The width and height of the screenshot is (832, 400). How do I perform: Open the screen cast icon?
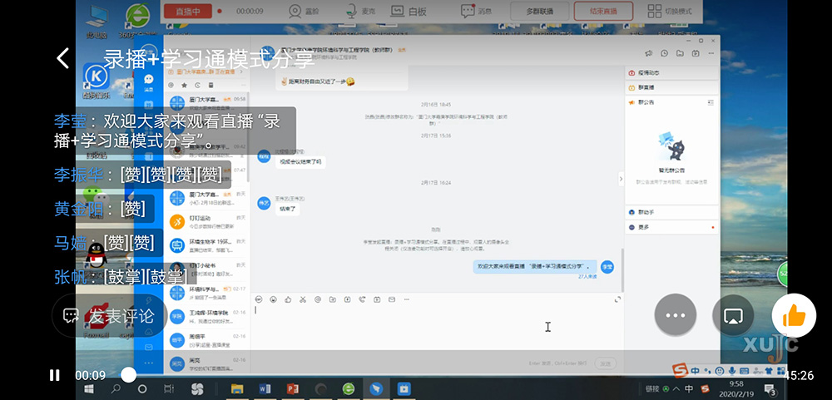click(x=732, y=316)
